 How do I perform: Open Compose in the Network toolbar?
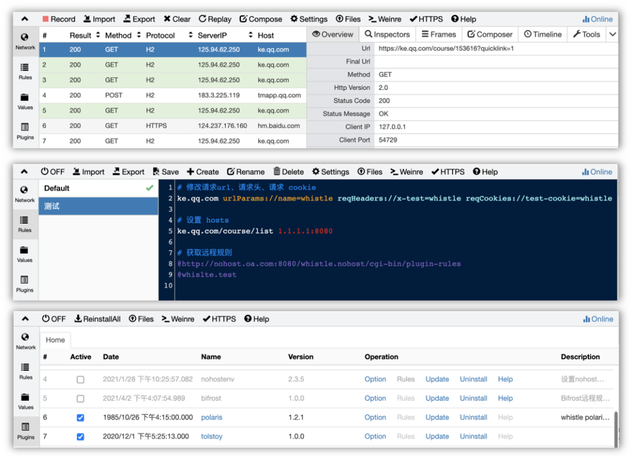(261, 19)
